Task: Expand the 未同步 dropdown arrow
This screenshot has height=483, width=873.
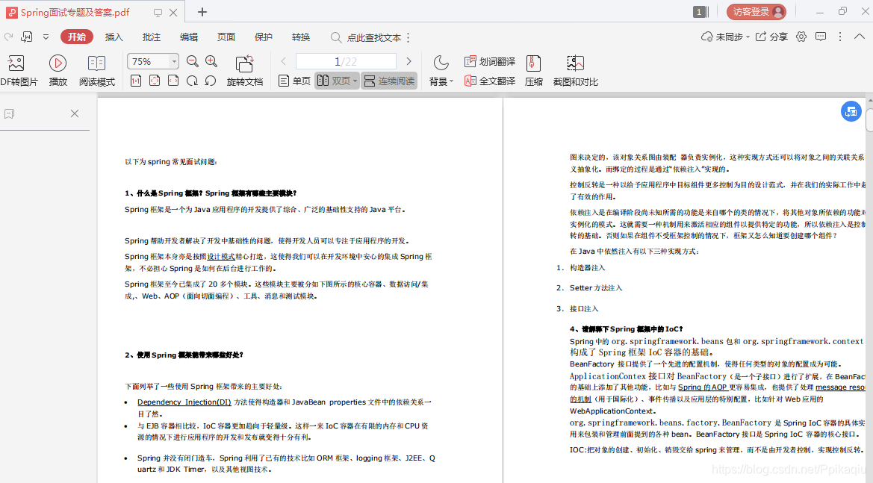Action: click(748, 37)
